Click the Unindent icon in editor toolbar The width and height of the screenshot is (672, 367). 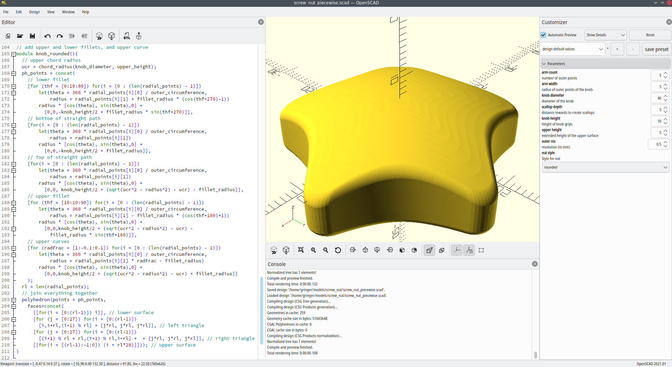click(x=72, y=36)
